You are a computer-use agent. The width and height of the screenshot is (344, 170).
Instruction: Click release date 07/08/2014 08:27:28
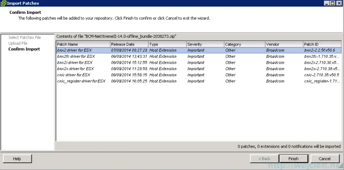129,50
